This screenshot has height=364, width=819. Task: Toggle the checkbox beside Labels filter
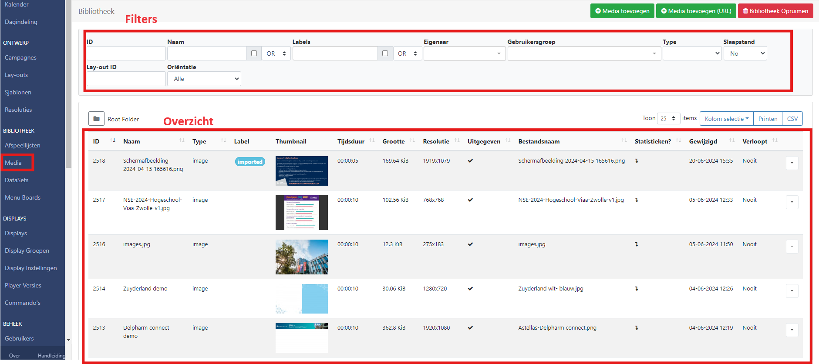click(x=385, y=53)
